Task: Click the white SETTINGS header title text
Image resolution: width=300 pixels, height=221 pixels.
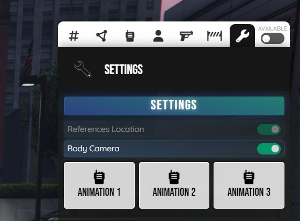Action: click(123, 69)
